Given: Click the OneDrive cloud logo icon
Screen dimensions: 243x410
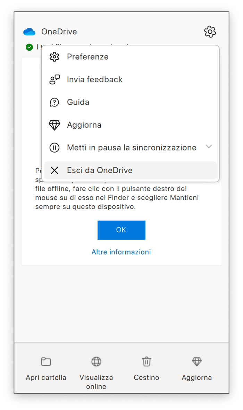Looking at the screenshot, I should point(29,32).
